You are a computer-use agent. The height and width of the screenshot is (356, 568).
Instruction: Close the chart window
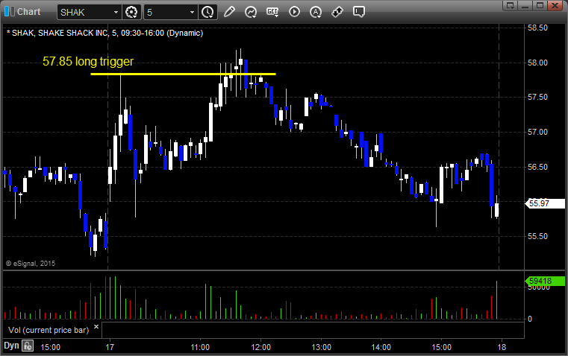pyautogui.click(x=555, y=5)
